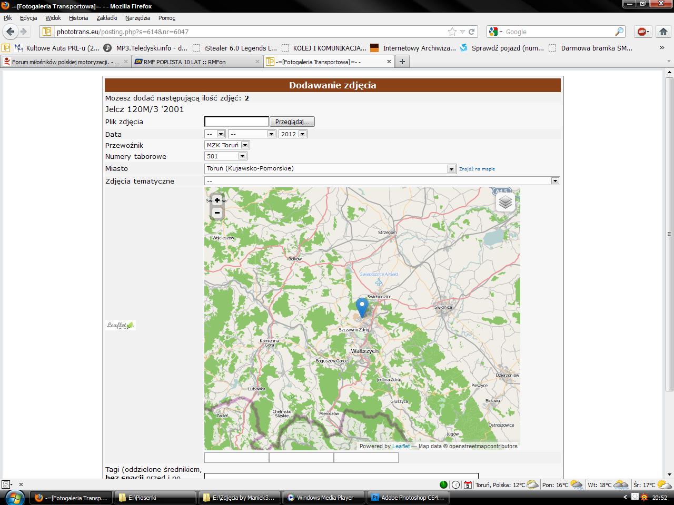Expand the Miasto Toruń dropdown
Viewport: 674px width, 505px height.
(330, 169)
